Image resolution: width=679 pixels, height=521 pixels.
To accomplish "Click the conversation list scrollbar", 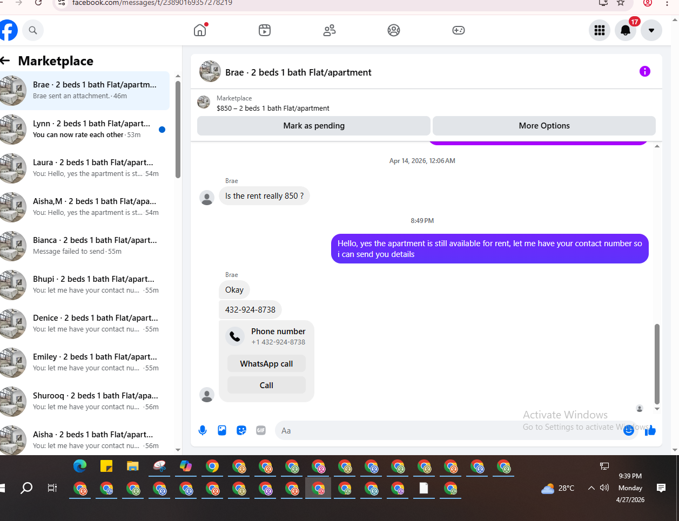I will [x=178, y=130].
